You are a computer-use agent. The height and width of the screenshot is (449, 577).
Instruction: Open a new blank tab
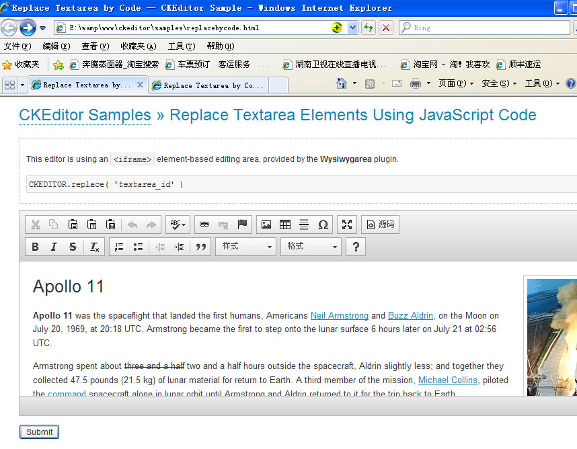[278, 85]
